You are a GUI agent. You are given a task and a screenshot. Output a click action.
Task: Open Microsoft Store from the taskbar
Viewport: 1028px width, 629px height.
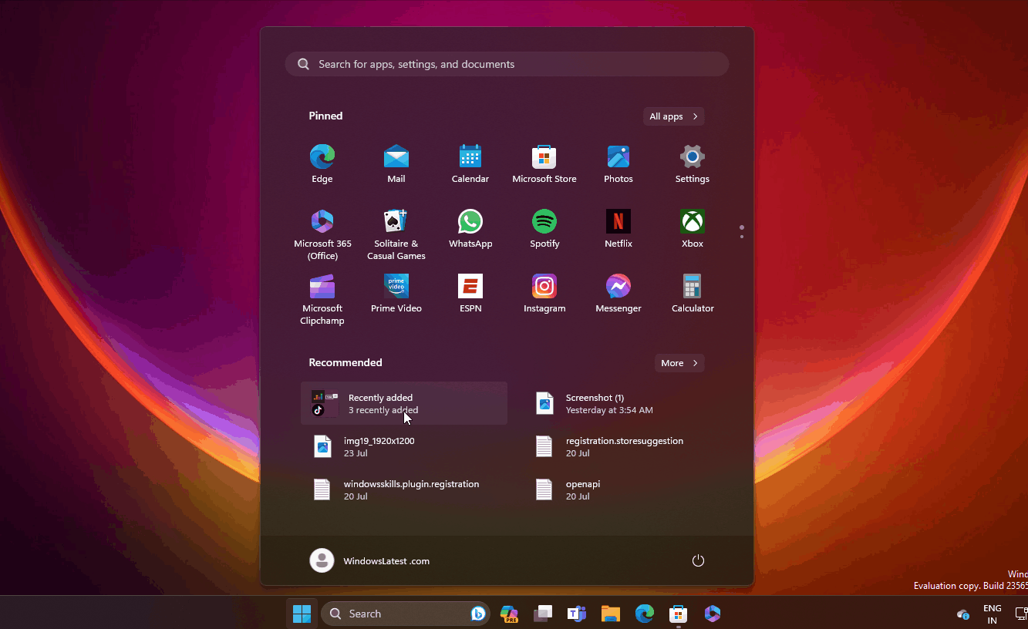pos(679,614)
